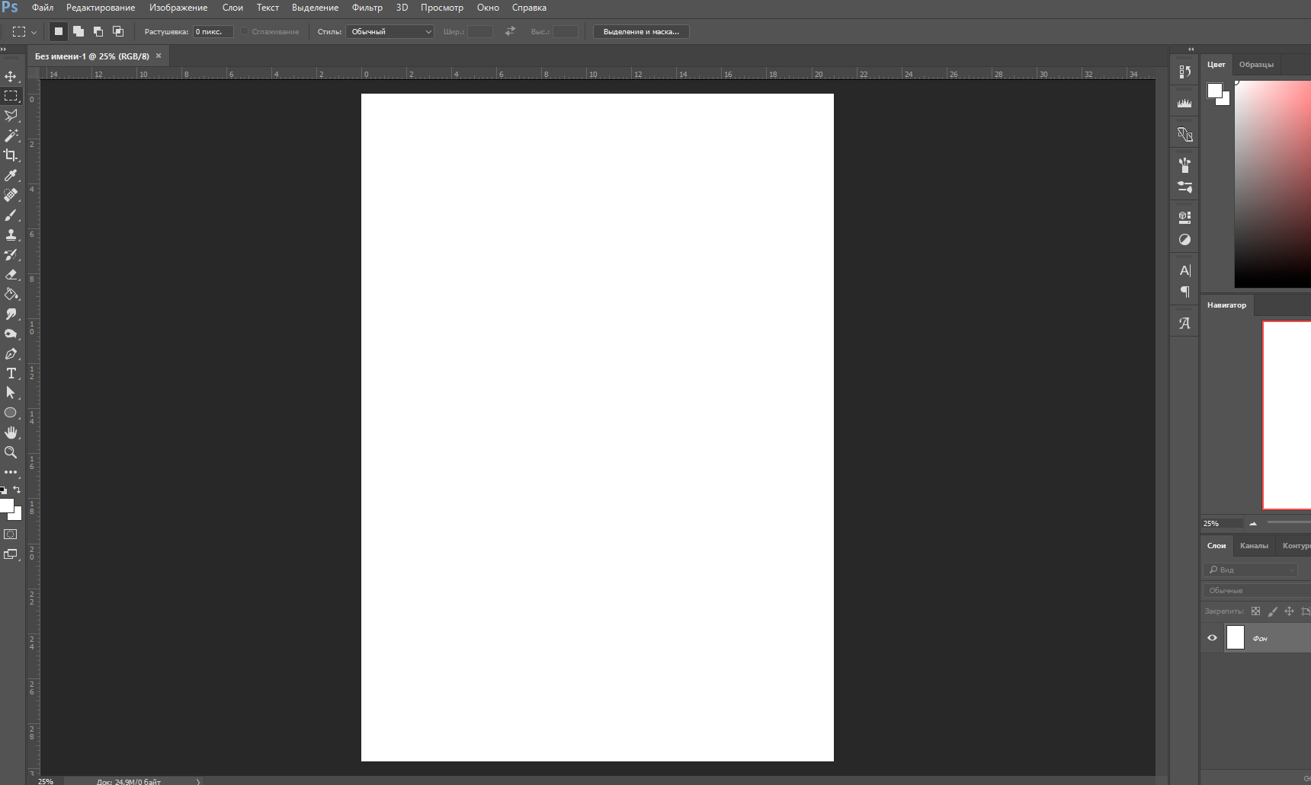Choose New selection mode in options bar
The width and height of the screenshot is (1311, 785).
(x=58, y=31)
